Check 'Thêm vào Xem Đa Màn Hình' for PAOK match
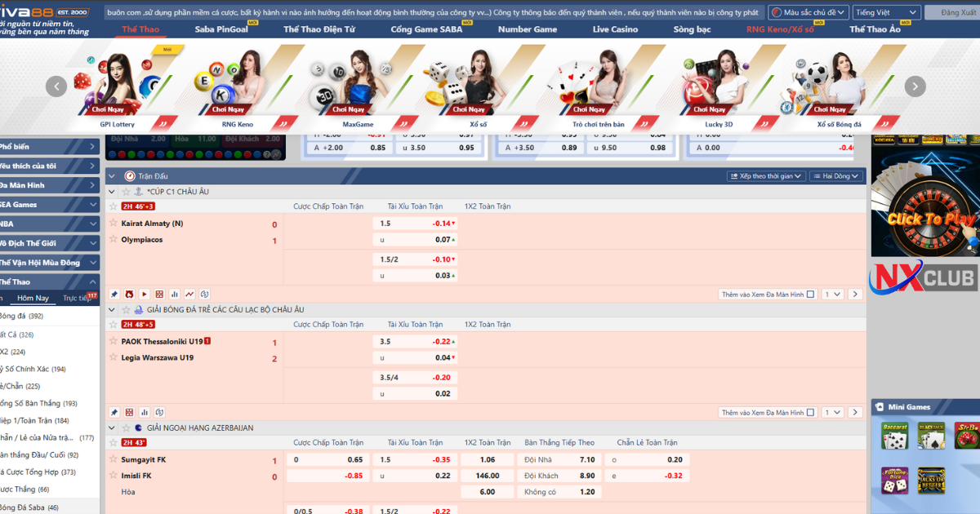Viewport: 980px width, 514px height. tap(810, 413)
